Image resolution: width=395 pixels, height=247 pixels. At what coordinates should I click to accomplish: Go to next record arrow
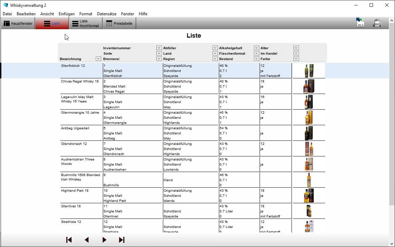(104, 240)
